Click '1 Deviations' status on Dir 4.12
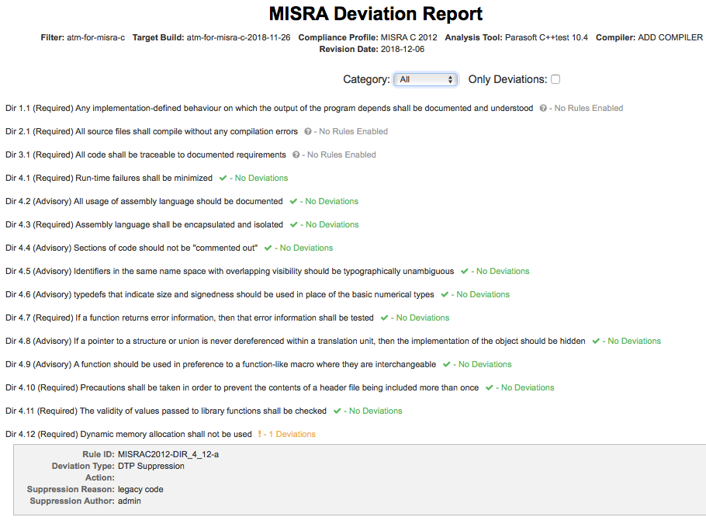This screenshot has height=524, width=706. coord(292,435)
